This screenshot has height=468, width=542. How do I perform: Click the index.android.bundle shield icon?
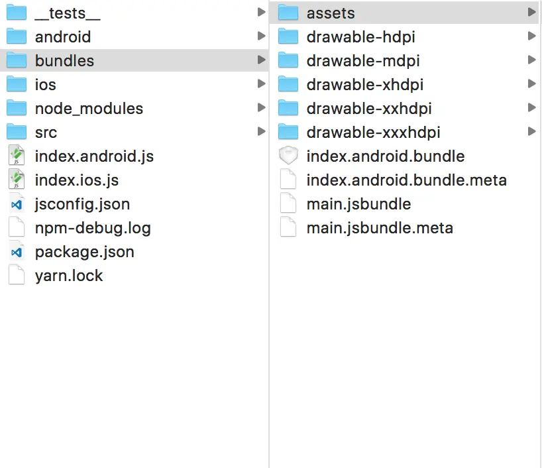pos(288,155)
